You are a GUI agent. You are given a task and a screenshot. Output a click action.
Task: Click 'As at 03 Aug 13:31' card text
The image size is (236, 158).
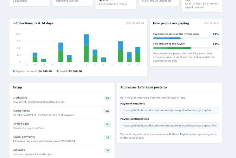tap(202, 5)
